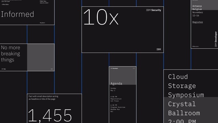
Task: Click the Antwerp Belgium location text
Action: click(x=197, y=8)
